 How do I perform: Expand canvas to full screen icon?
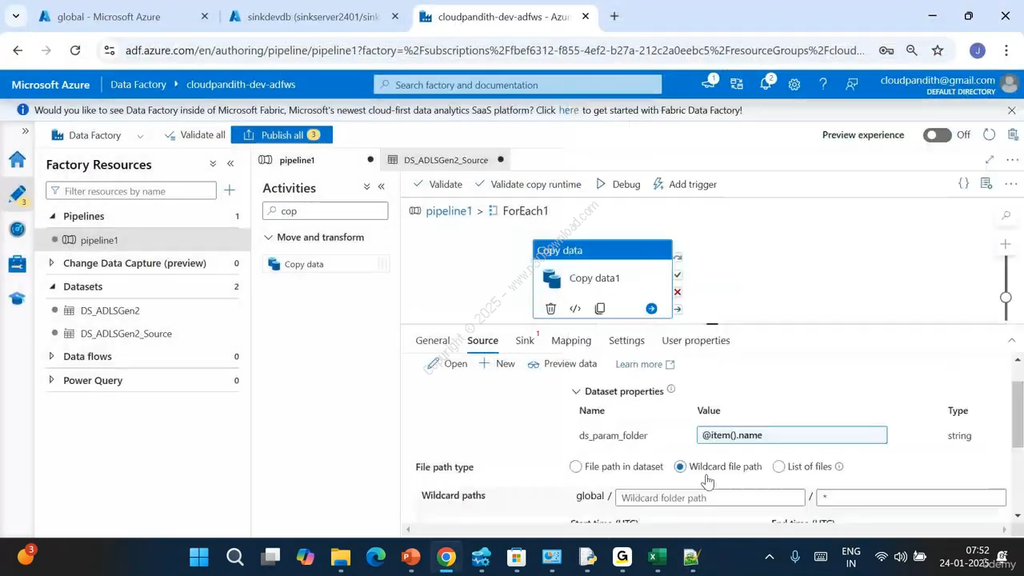coord(990,160)
